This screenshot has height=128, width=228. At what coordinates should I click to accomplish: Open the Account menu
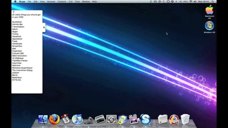(51, 1)
